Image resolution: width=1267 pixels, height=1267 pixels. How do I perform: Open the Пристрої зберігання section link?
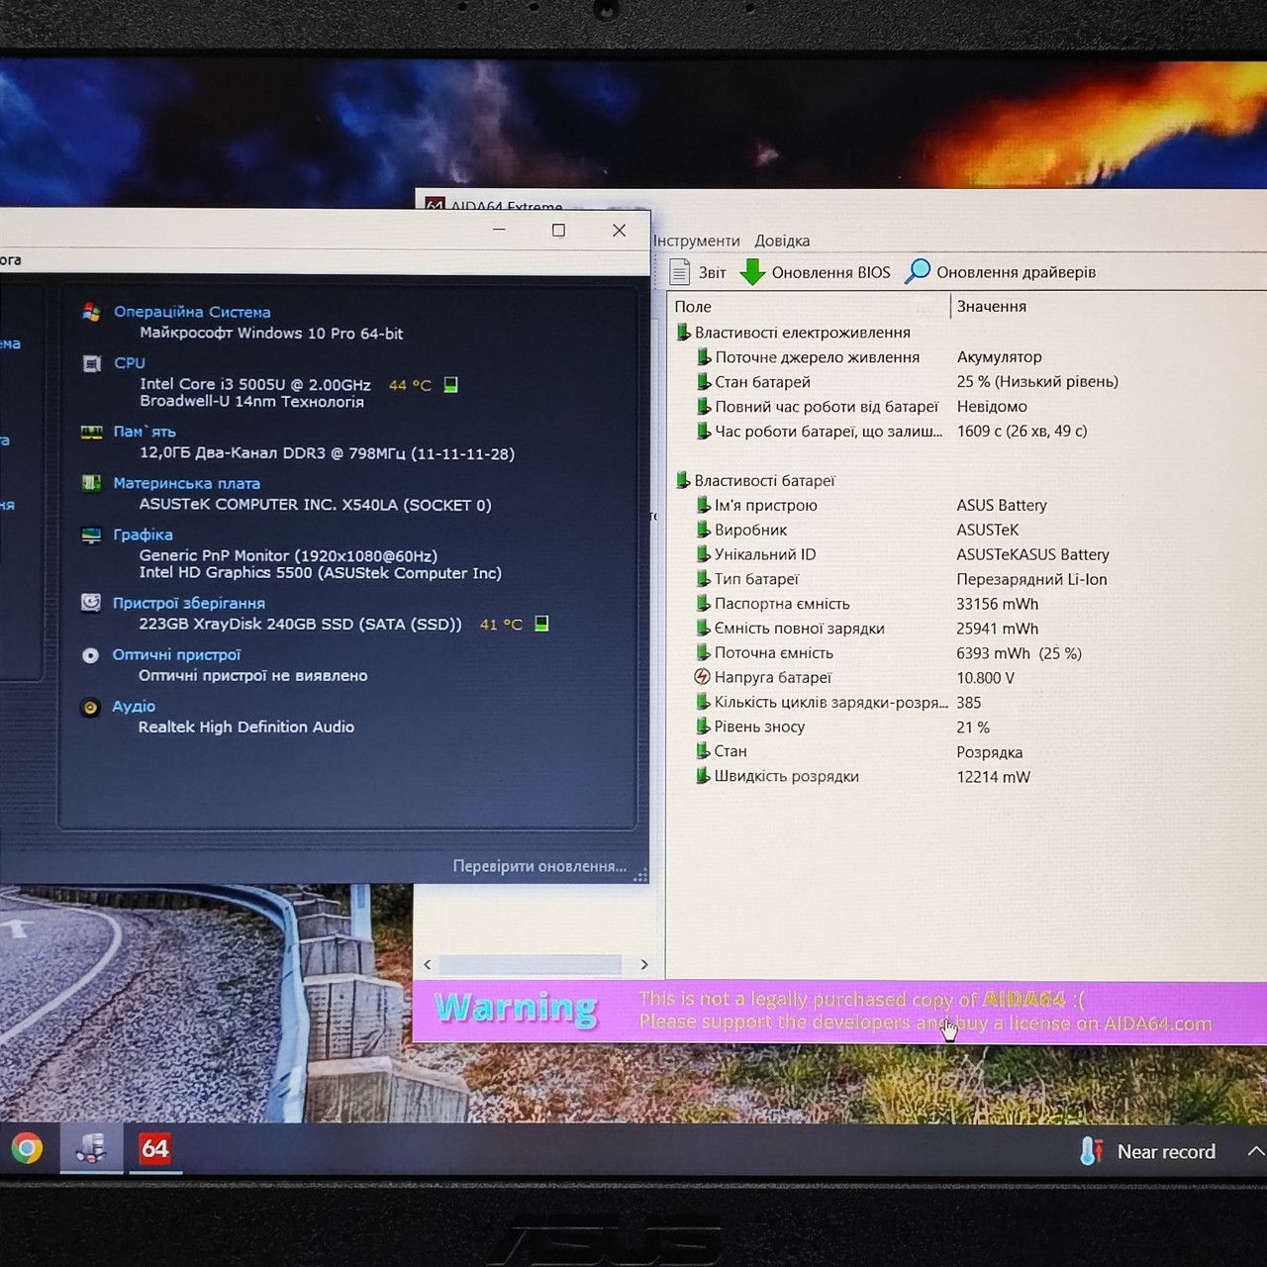pyautogui.click(x=189, y=603)
